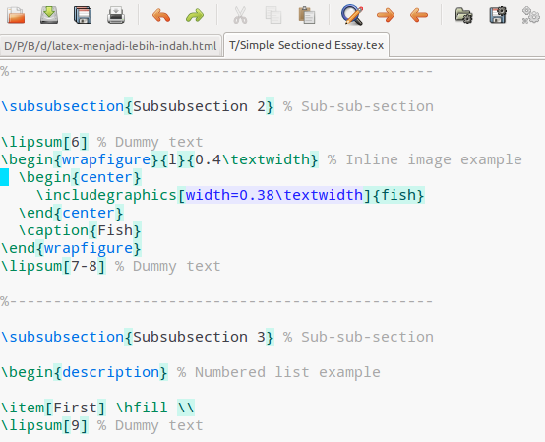Open find and replace magnifier tool
This screenshot has height=442, width=545.
(352, 15)
